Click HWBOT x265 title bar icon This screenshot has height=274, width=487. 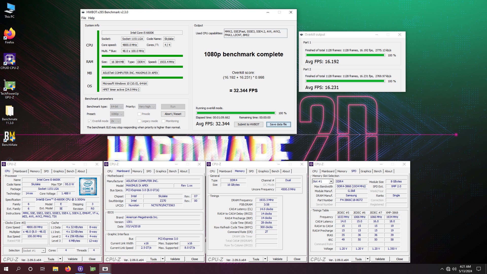(83, 12)
